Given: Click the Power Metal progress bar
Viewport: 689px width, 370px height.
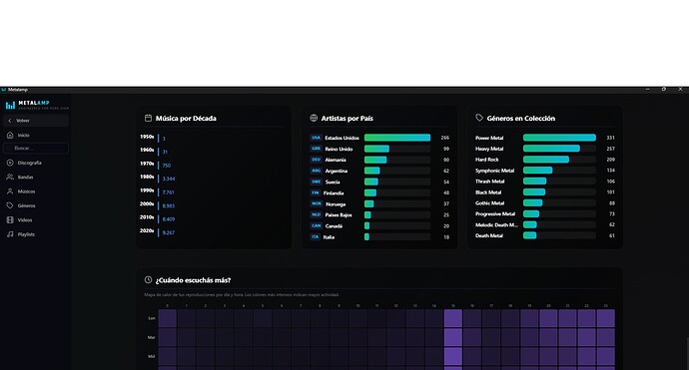Looking at the screenshot, I should 559,138.
